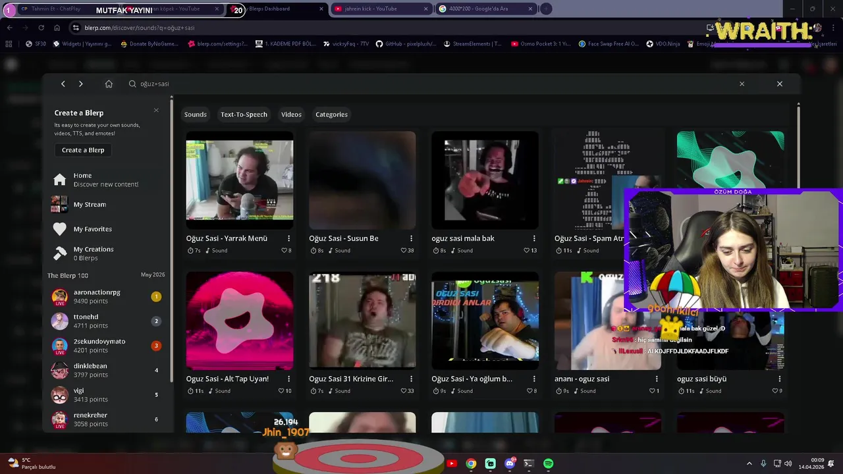
Task: Switch to the Sounds filter tab
Action: pyautogui.click(x=196, y=115)
